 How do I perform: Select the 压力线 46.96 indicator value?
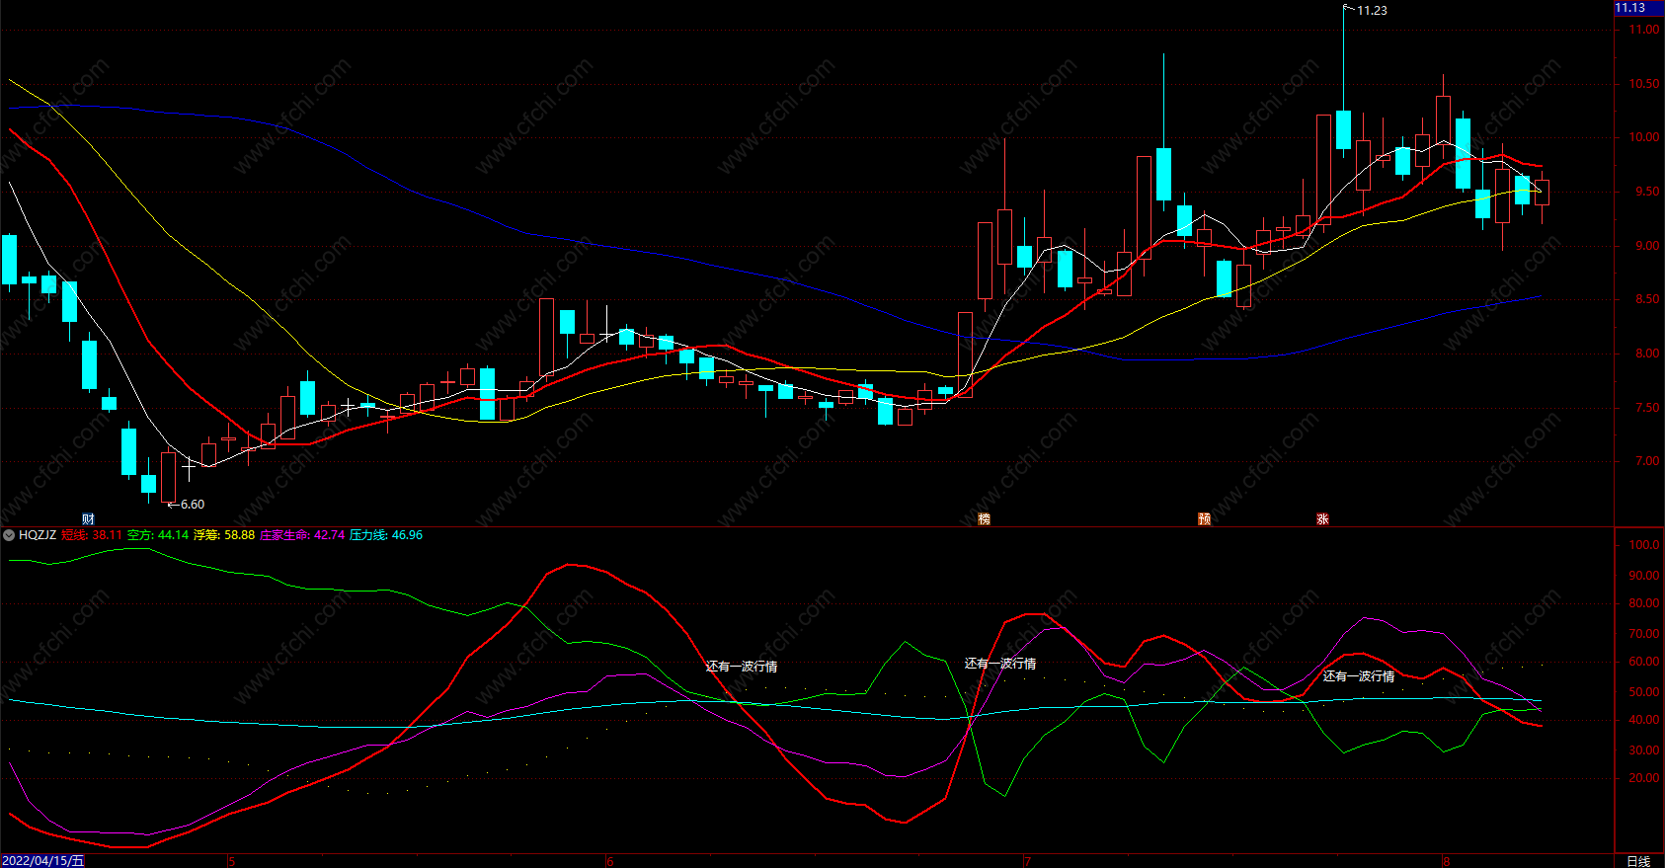386,535
